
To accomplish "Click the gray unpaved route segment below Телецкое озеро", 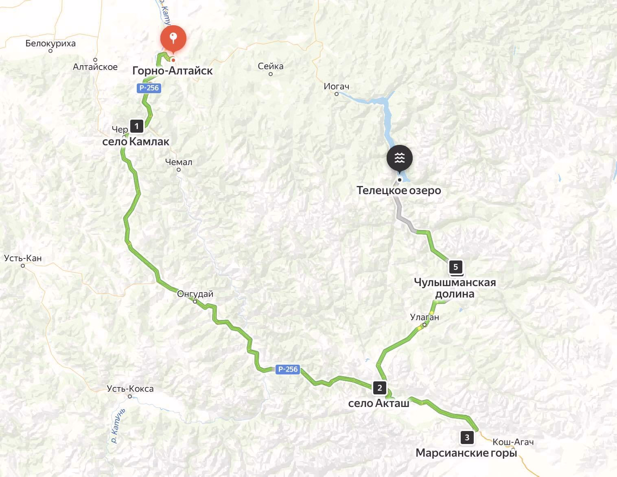I will 403,216.
